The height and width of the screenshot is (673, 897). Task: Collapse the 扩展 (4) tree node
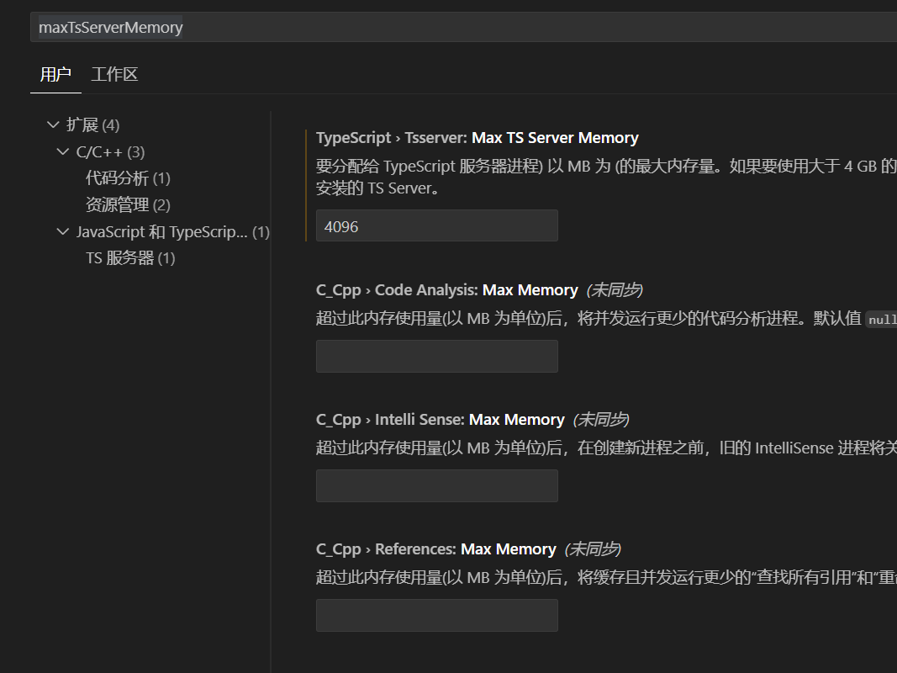(x=53, y=124)
